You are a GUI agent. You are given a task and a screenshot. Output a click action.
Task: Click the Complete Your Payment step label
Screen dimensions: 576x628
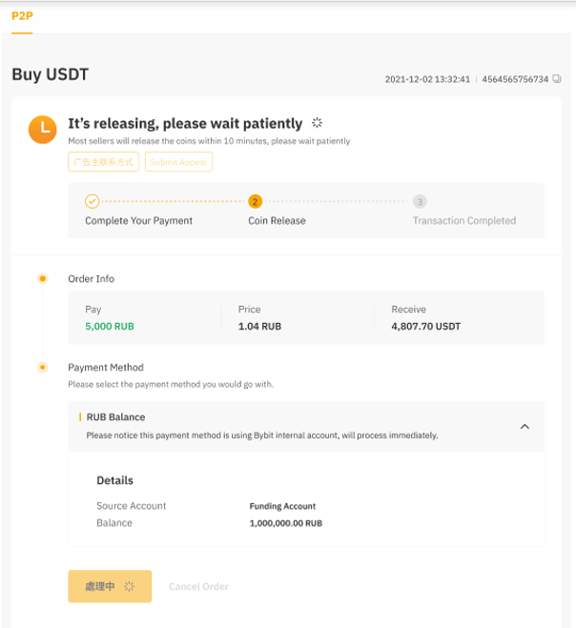[x=138, y=220]
